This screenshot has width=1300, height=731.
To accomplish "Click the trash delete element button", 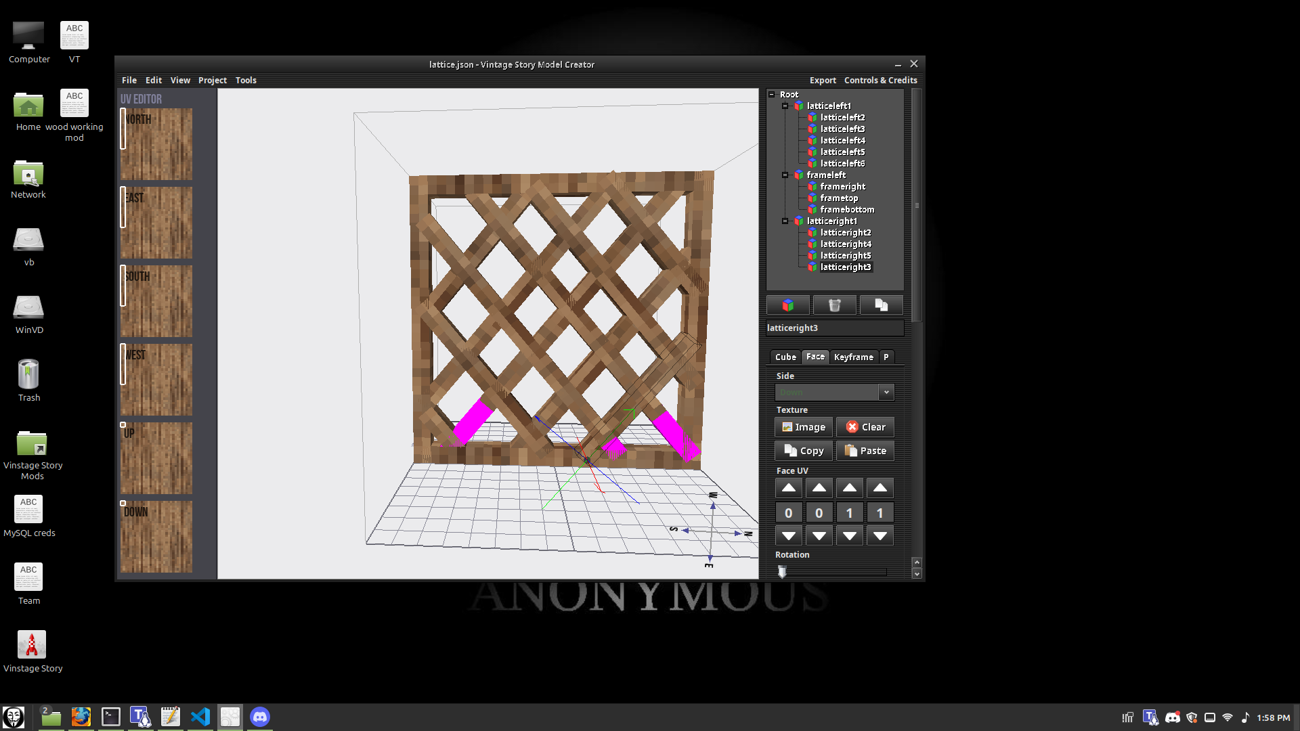I will pos(834,305).
